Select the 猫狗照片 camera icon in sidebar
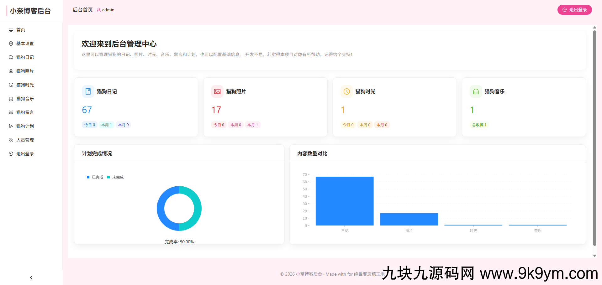Viewport: 602px width, 285px height. click(x=11, y=71)
